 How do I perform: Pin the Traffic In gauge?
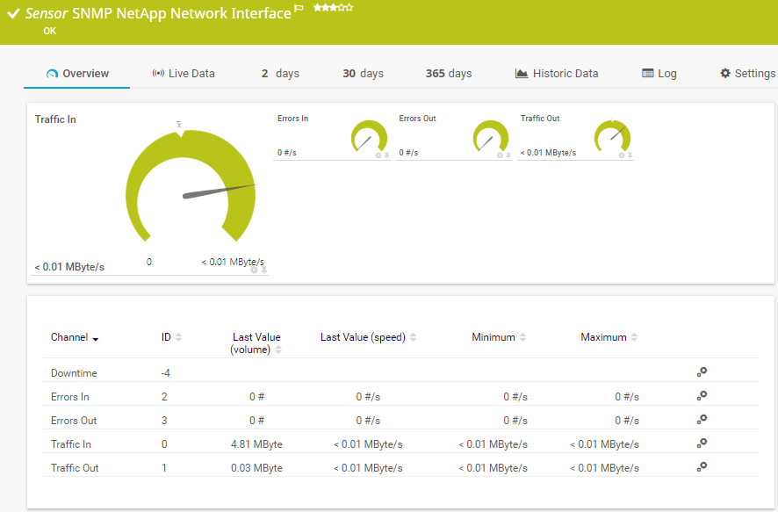pos(264,270)
